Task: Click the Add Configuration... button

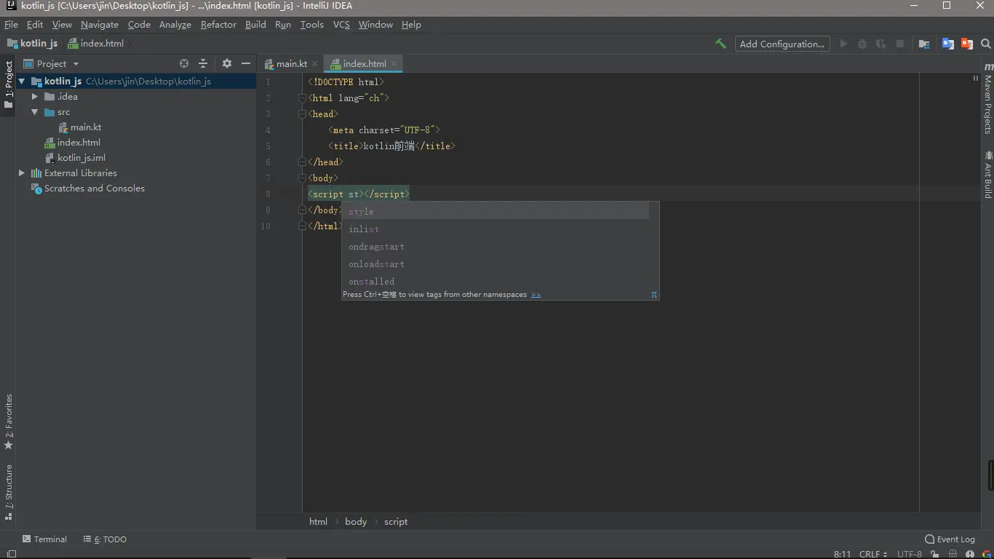Action: click(x=782, y=44)
